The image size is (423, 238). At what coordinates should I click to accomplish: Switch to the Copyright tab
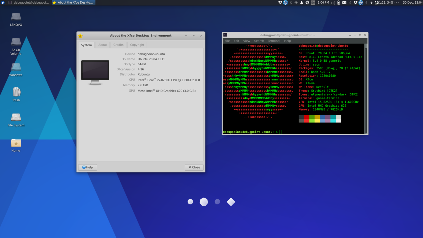click(x=137, y=45)
